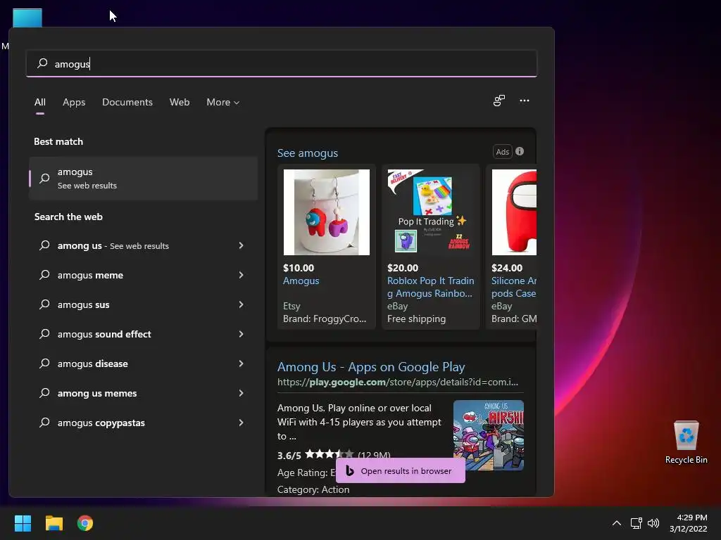Click red Among Us airpods case thumbnail
The width and height of the screenshot is (721, 540).
click(x=514, y=212)
